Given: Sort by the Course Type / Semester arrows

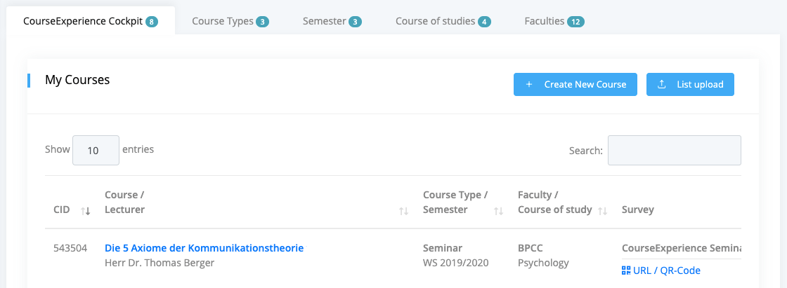Looking at the screenshot, I should point(498,212).
